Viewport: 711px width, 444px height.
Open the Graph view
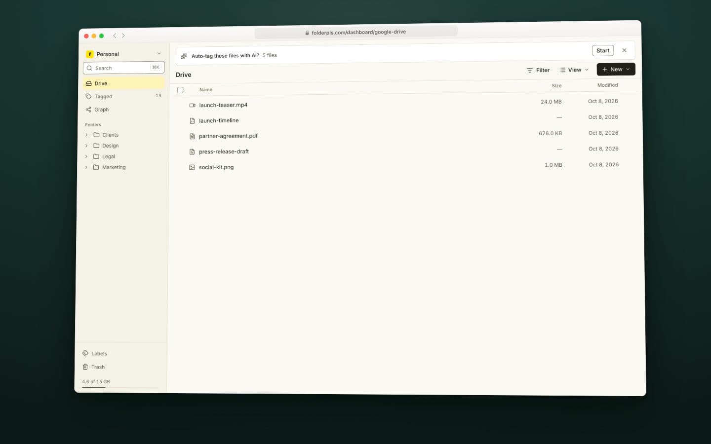click(x=123, y=110)
